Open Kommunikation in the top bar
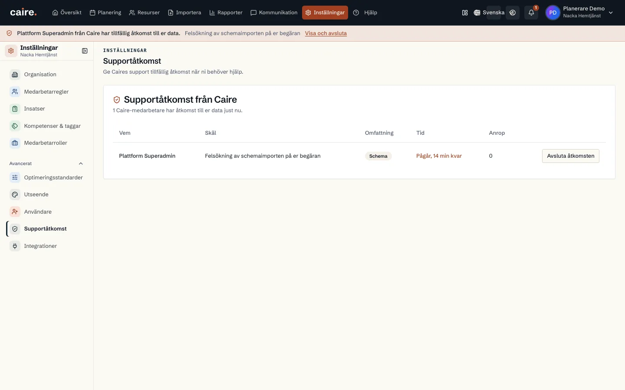This screenshot has height=390, width=625. 274,13
